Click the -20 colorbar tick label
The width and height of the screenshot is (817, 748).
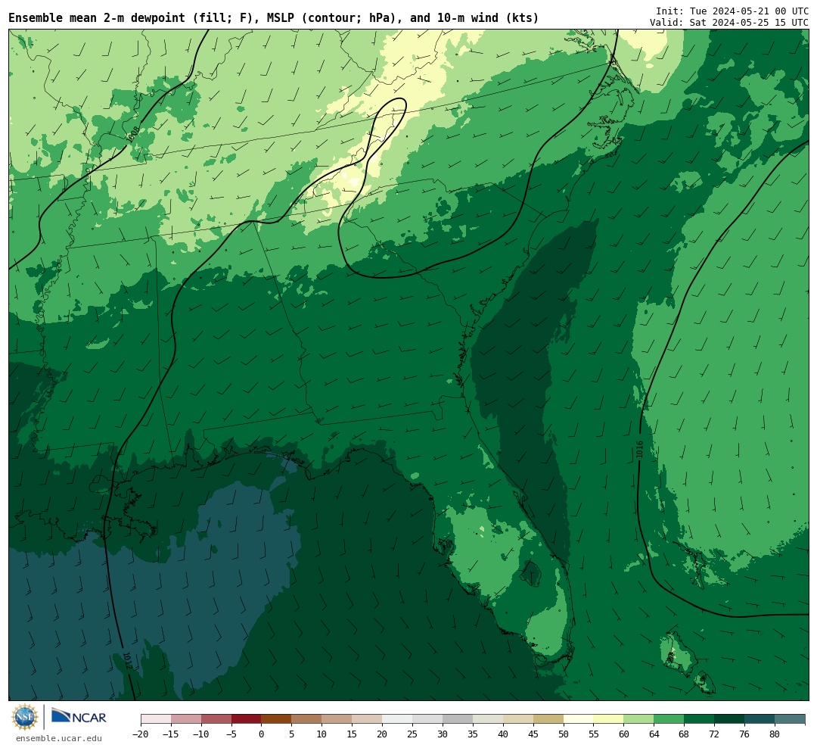pos(141,734)
